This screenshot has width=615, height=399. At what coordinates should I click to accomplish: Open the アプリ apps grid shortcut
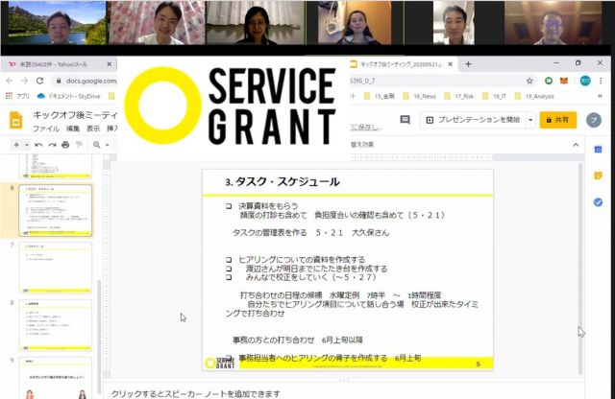(17, 96)
